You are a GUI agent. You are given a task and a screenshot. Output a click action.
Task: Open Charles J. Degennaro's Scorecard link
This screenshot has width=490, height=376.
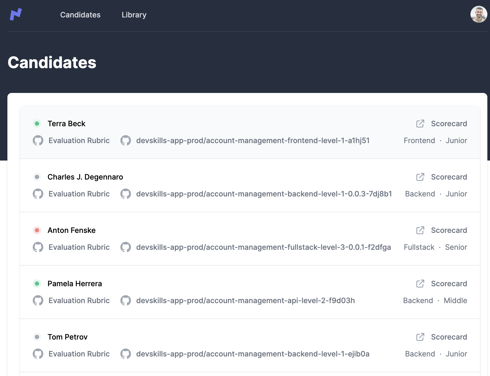(449, 177)
